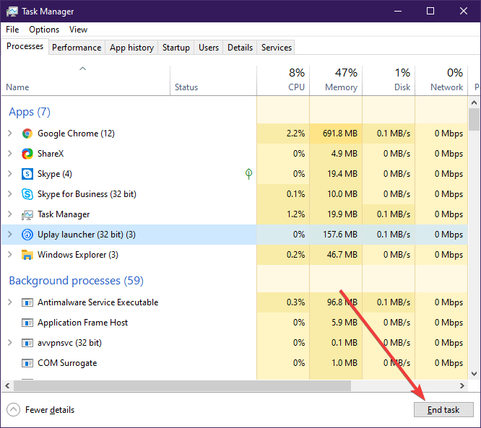
Task: Switch to the Services tab
Action: click(277, 48)
